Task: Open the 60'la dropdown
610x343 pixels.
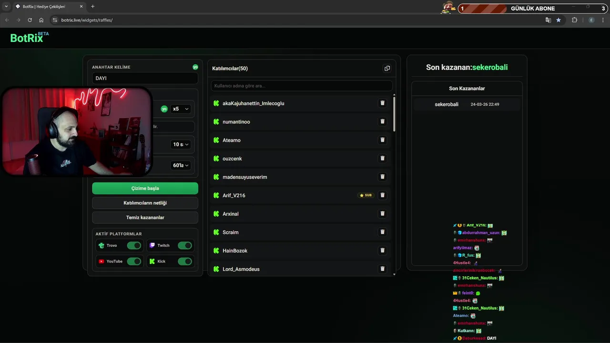Action: 181,165
